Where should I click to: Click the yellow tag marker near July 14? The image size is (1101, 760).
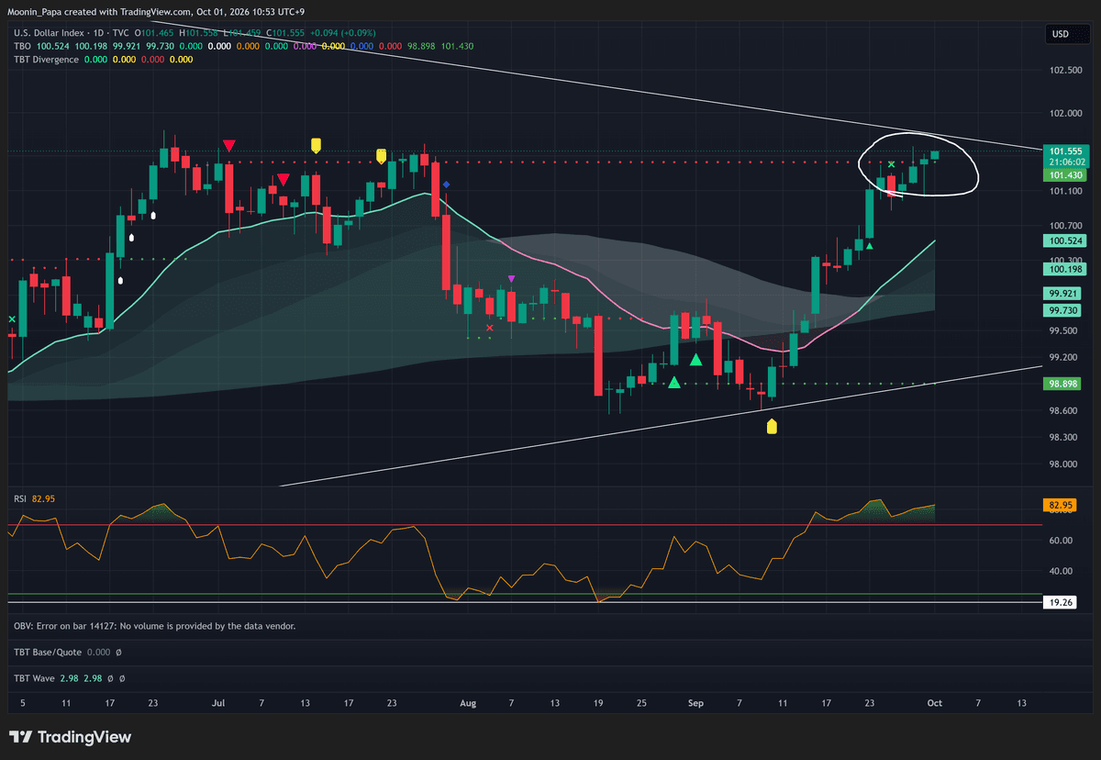(x=316, y=144)
